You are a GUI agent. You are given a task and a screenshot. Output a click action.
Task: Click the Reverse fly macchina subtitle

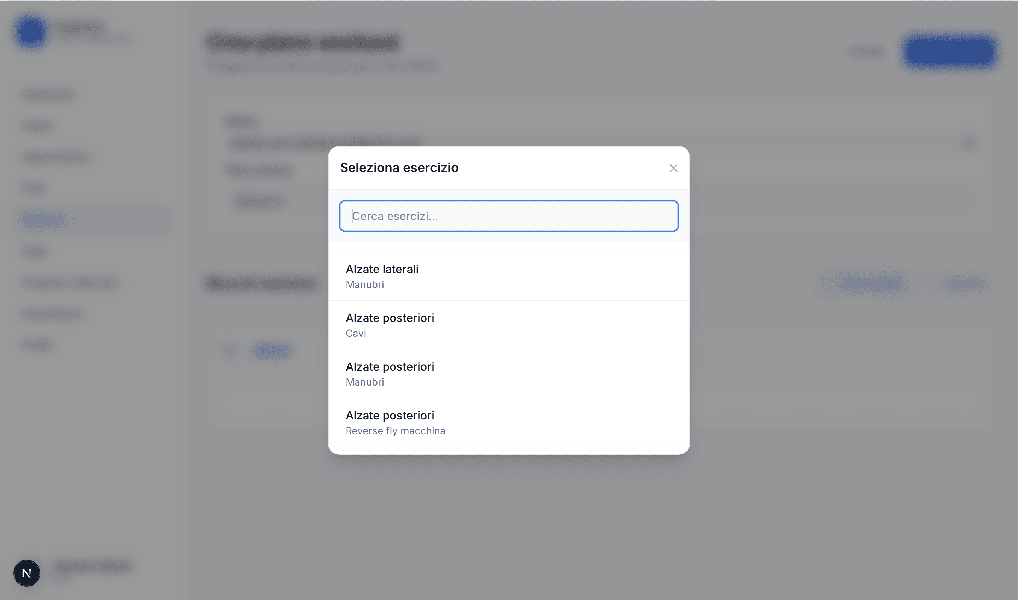(395, 431)
